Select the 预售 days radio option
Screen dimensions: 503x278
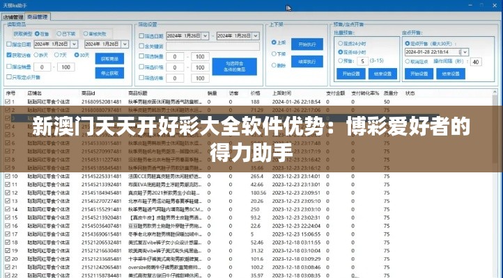pos(341,60)
